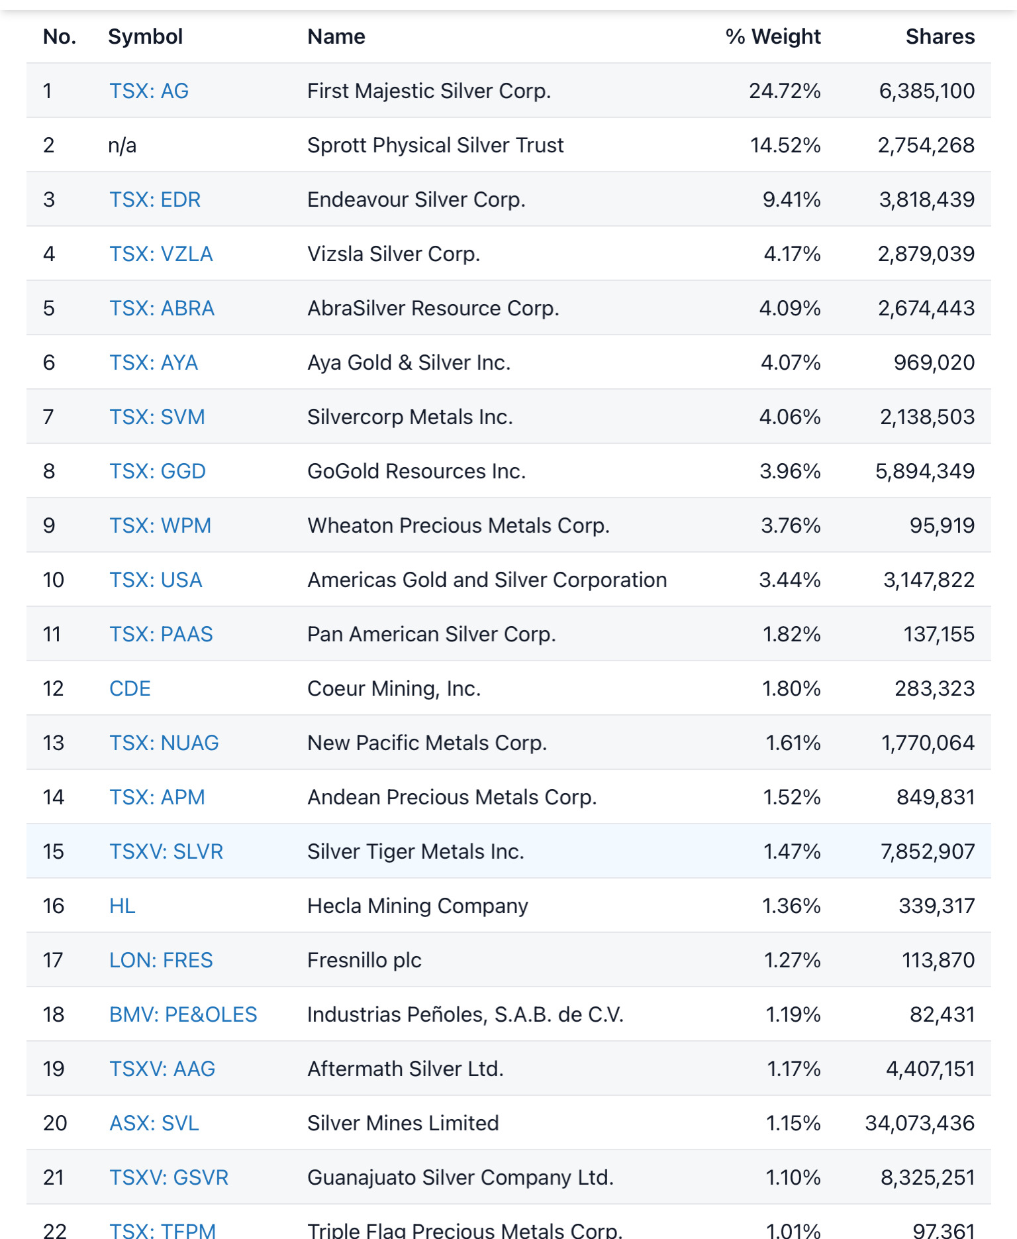
Task: Click the 14.52% weight value
Action: point(786,145)
